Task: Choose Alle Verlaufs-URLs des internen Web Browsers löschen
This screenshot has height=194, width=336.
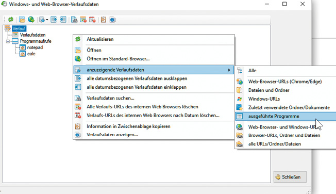Action: pyautogui.click(x=154, y=107)
